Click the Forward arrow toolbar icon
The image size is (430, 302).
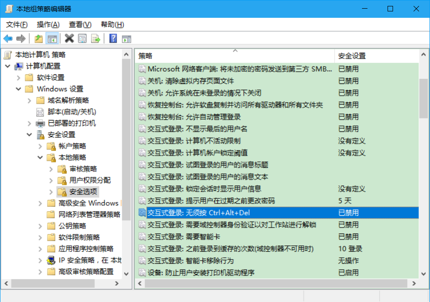[21, 39]
